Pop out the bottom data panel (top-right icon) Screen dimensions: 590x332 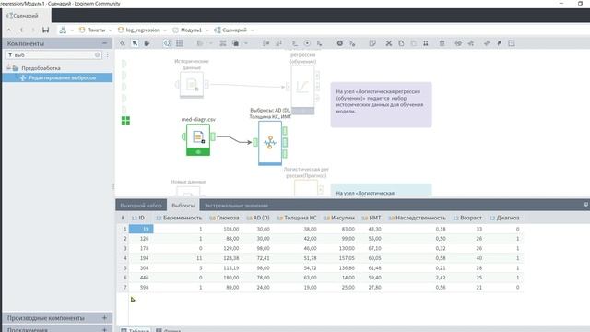585,205
